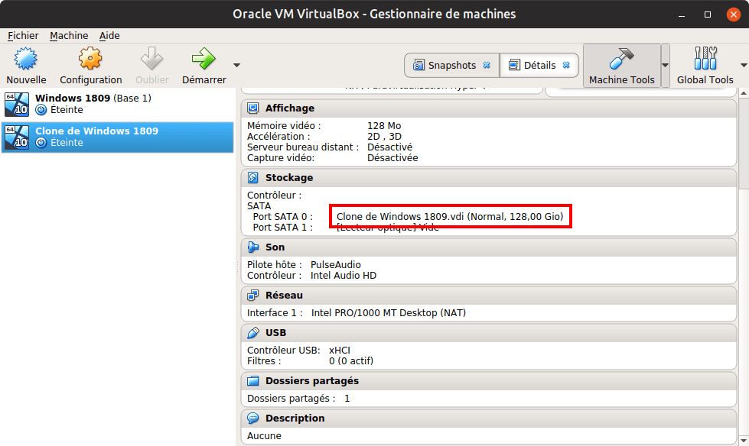The width and height of the screenshot is (749, 446).
Task: Click the Clone de Windows 1809.vdi disk entry
Action: pos(450,217)
